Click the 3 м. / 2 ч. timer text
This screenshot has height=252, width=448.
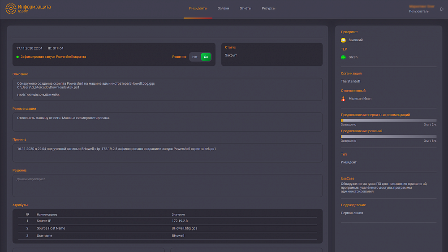click(430, 125)
